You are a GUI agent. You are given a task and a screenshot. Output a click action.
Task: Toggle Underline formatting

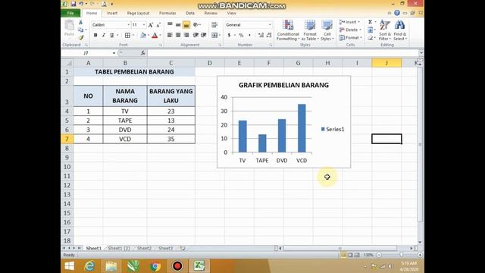111,36
